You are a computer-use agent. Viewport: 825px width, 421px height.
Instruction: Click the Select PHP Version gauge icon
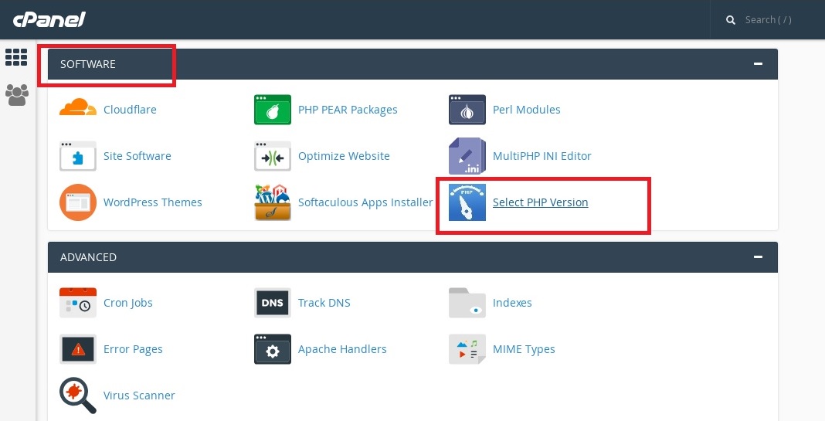(467, 202)
